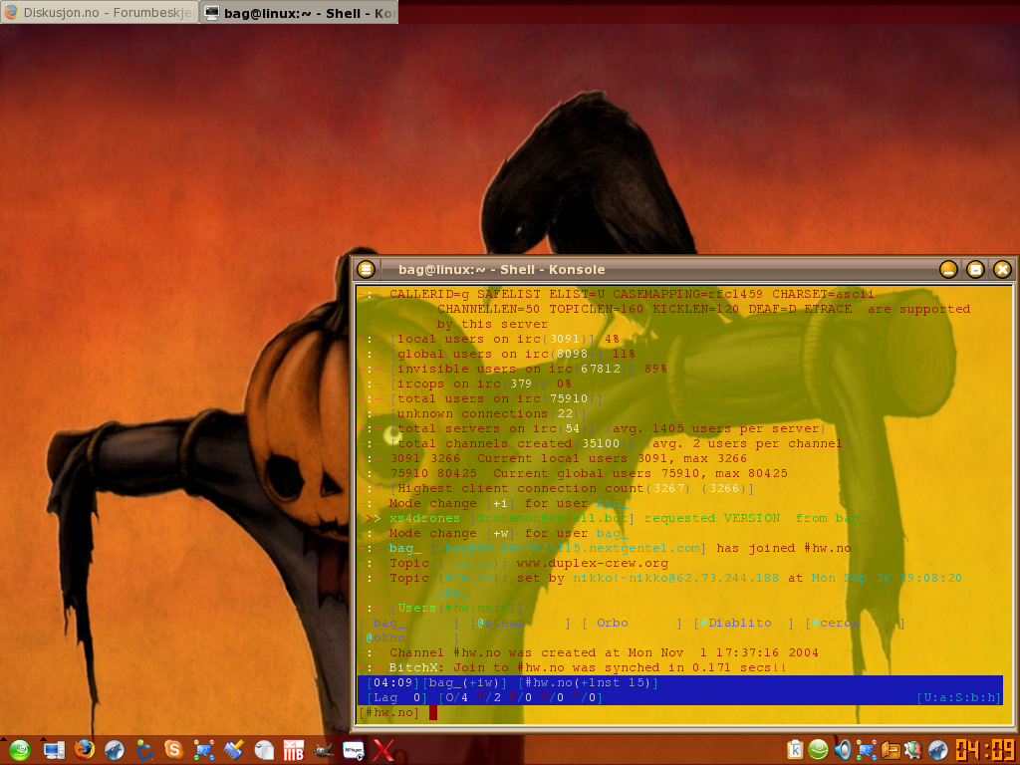The height and width of the screenshot is (765, 1020).
Task: Launch the blue brush cleaner launcher
Action: pos(233,750)
